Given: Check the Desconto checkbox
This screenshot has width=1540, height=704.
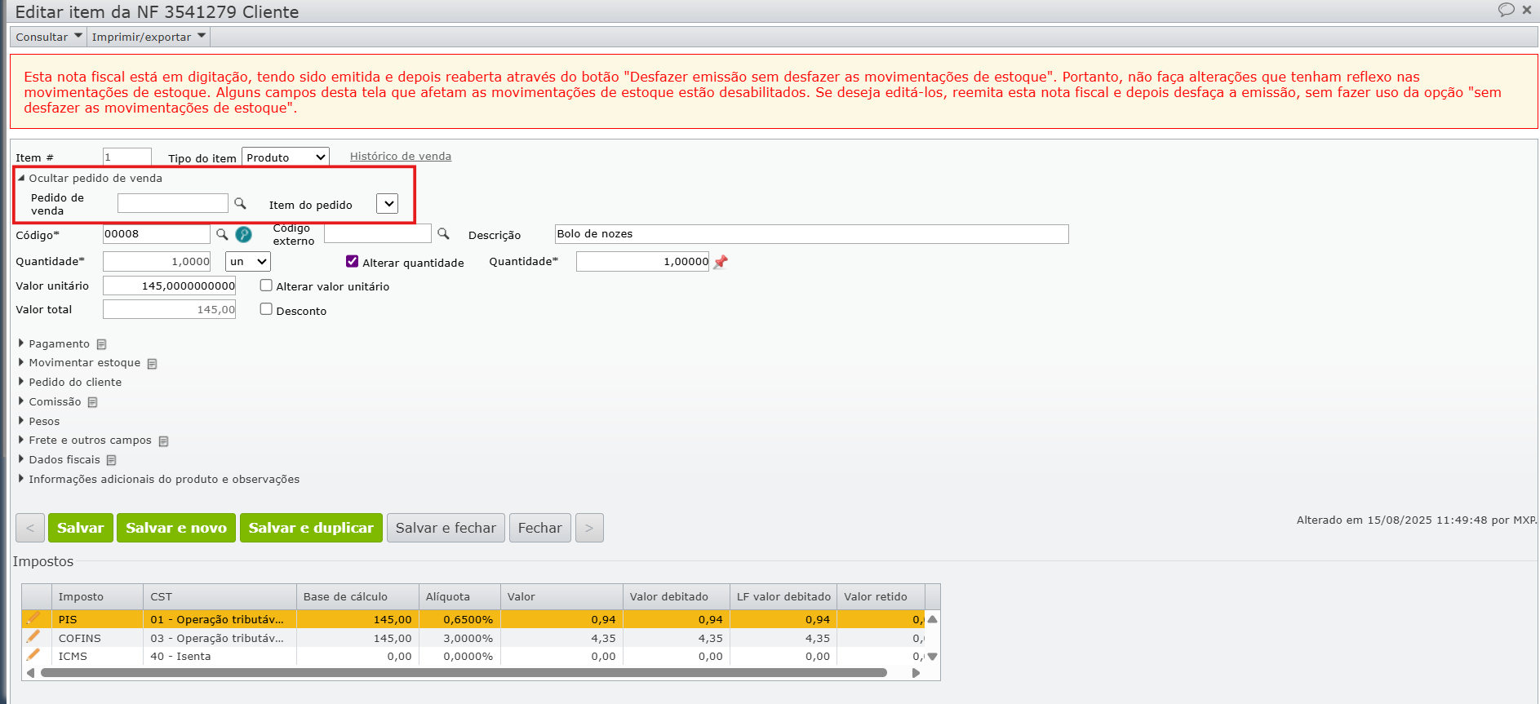Looking at the screenshot, I should 266,309.
